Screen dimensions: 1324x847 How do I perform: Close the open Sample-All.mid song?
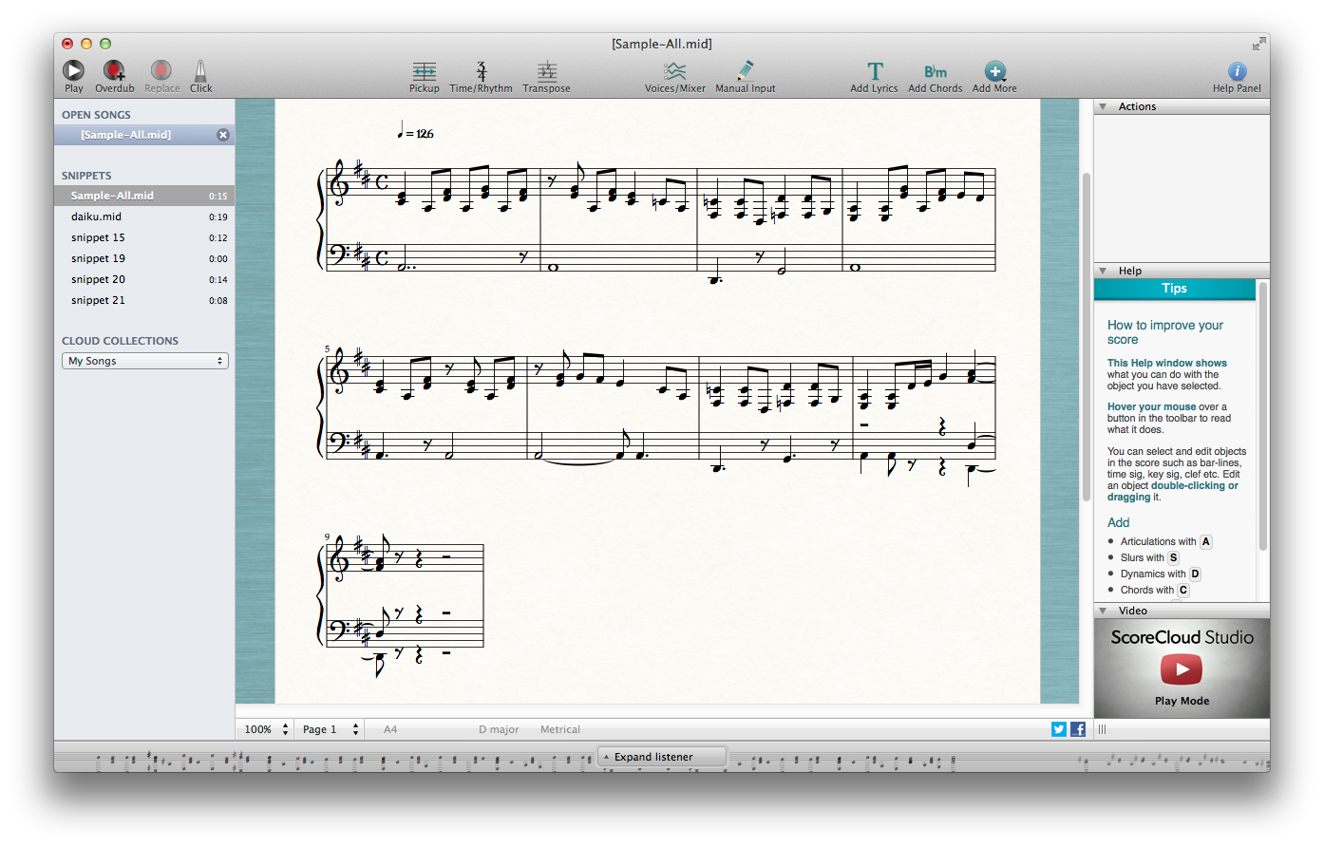223,135
